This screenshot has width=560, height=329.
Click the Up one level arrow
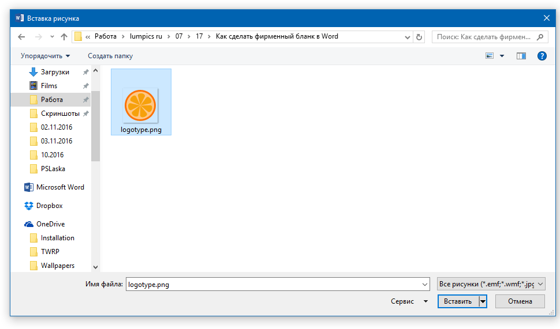(x=64, y=37)
